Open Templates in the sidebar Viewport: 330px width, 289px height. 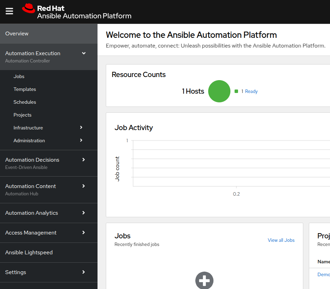25,89
